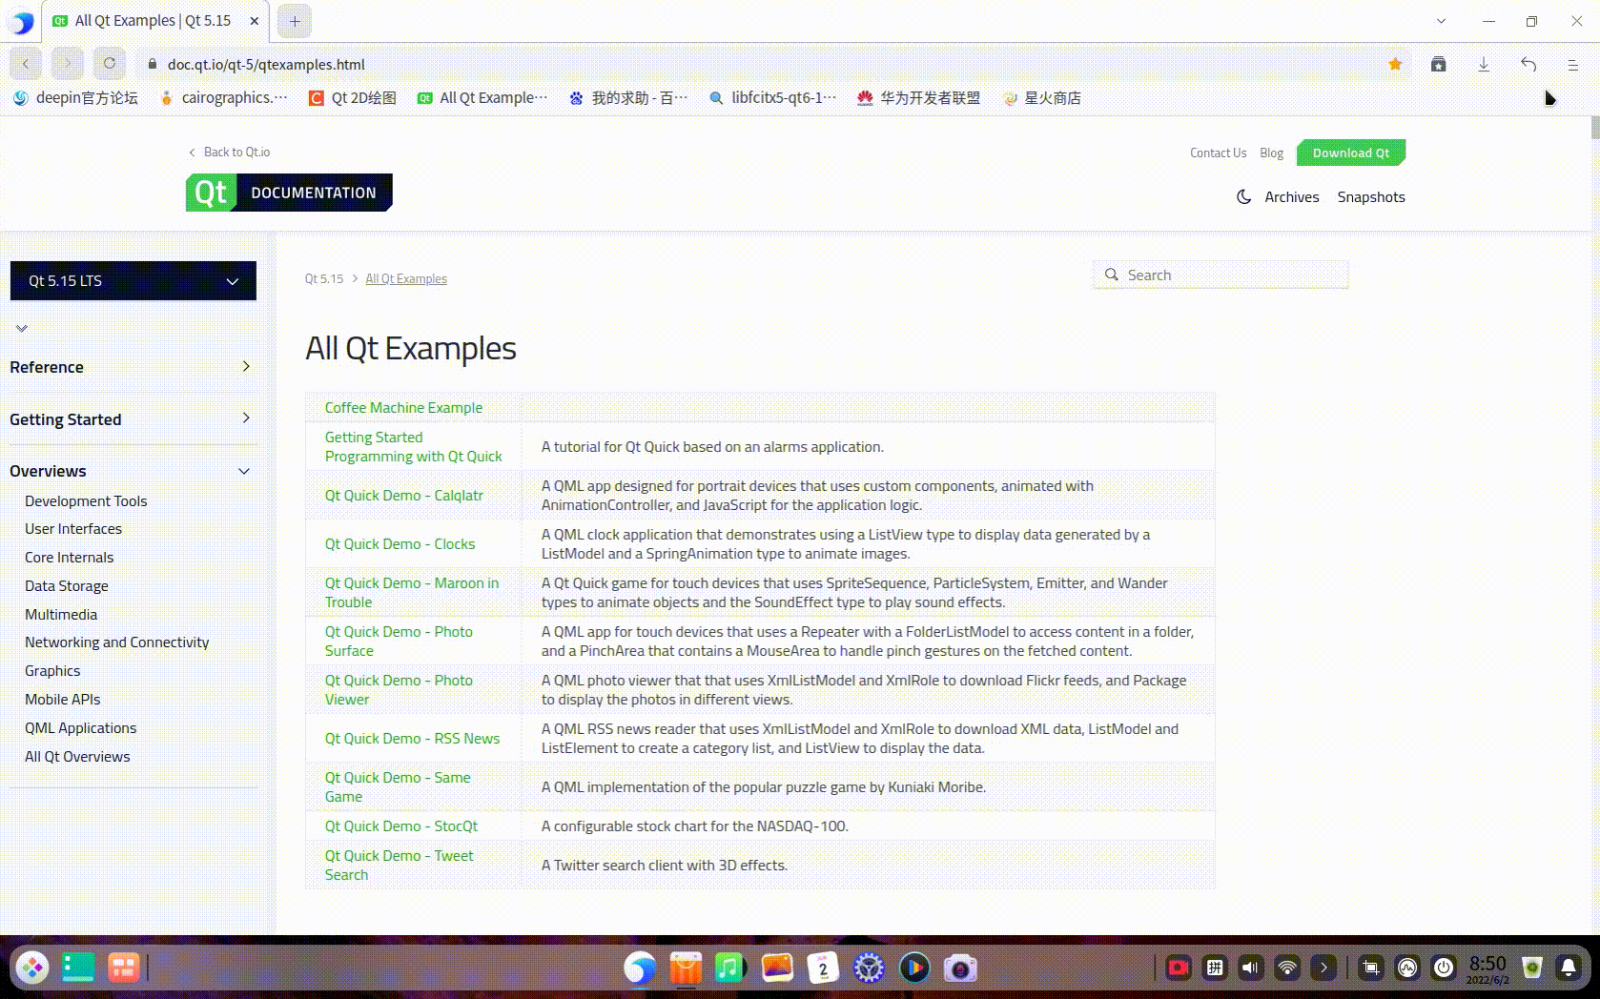Open the notification bell in the dock
This screenshot has height=999, width=1600.
point(1569,968)
